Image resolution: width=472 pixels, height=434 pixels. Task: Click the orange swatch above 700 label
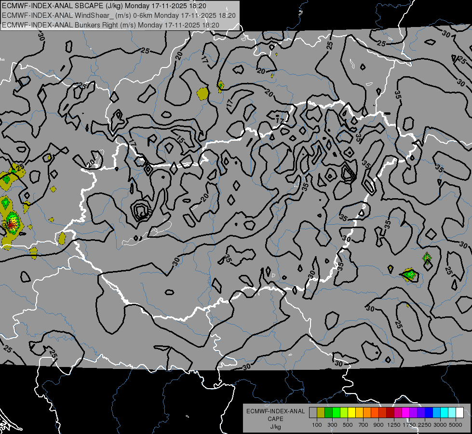367,413
